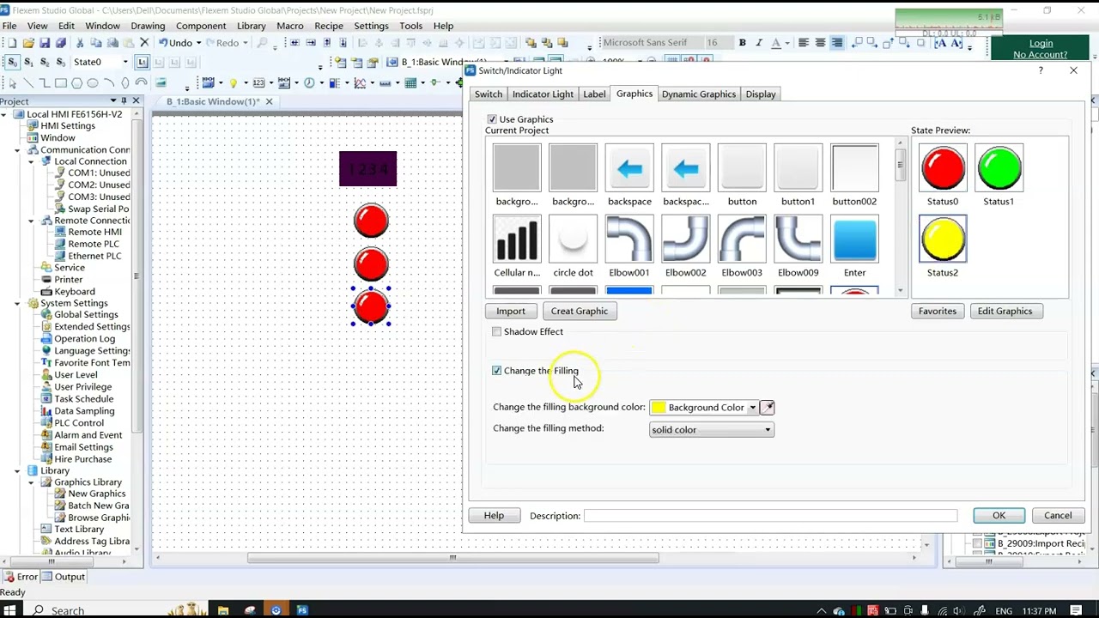Screen dimensions: 1099x618
Task: Click the Open folder toolbar icon
Action: 28,43
